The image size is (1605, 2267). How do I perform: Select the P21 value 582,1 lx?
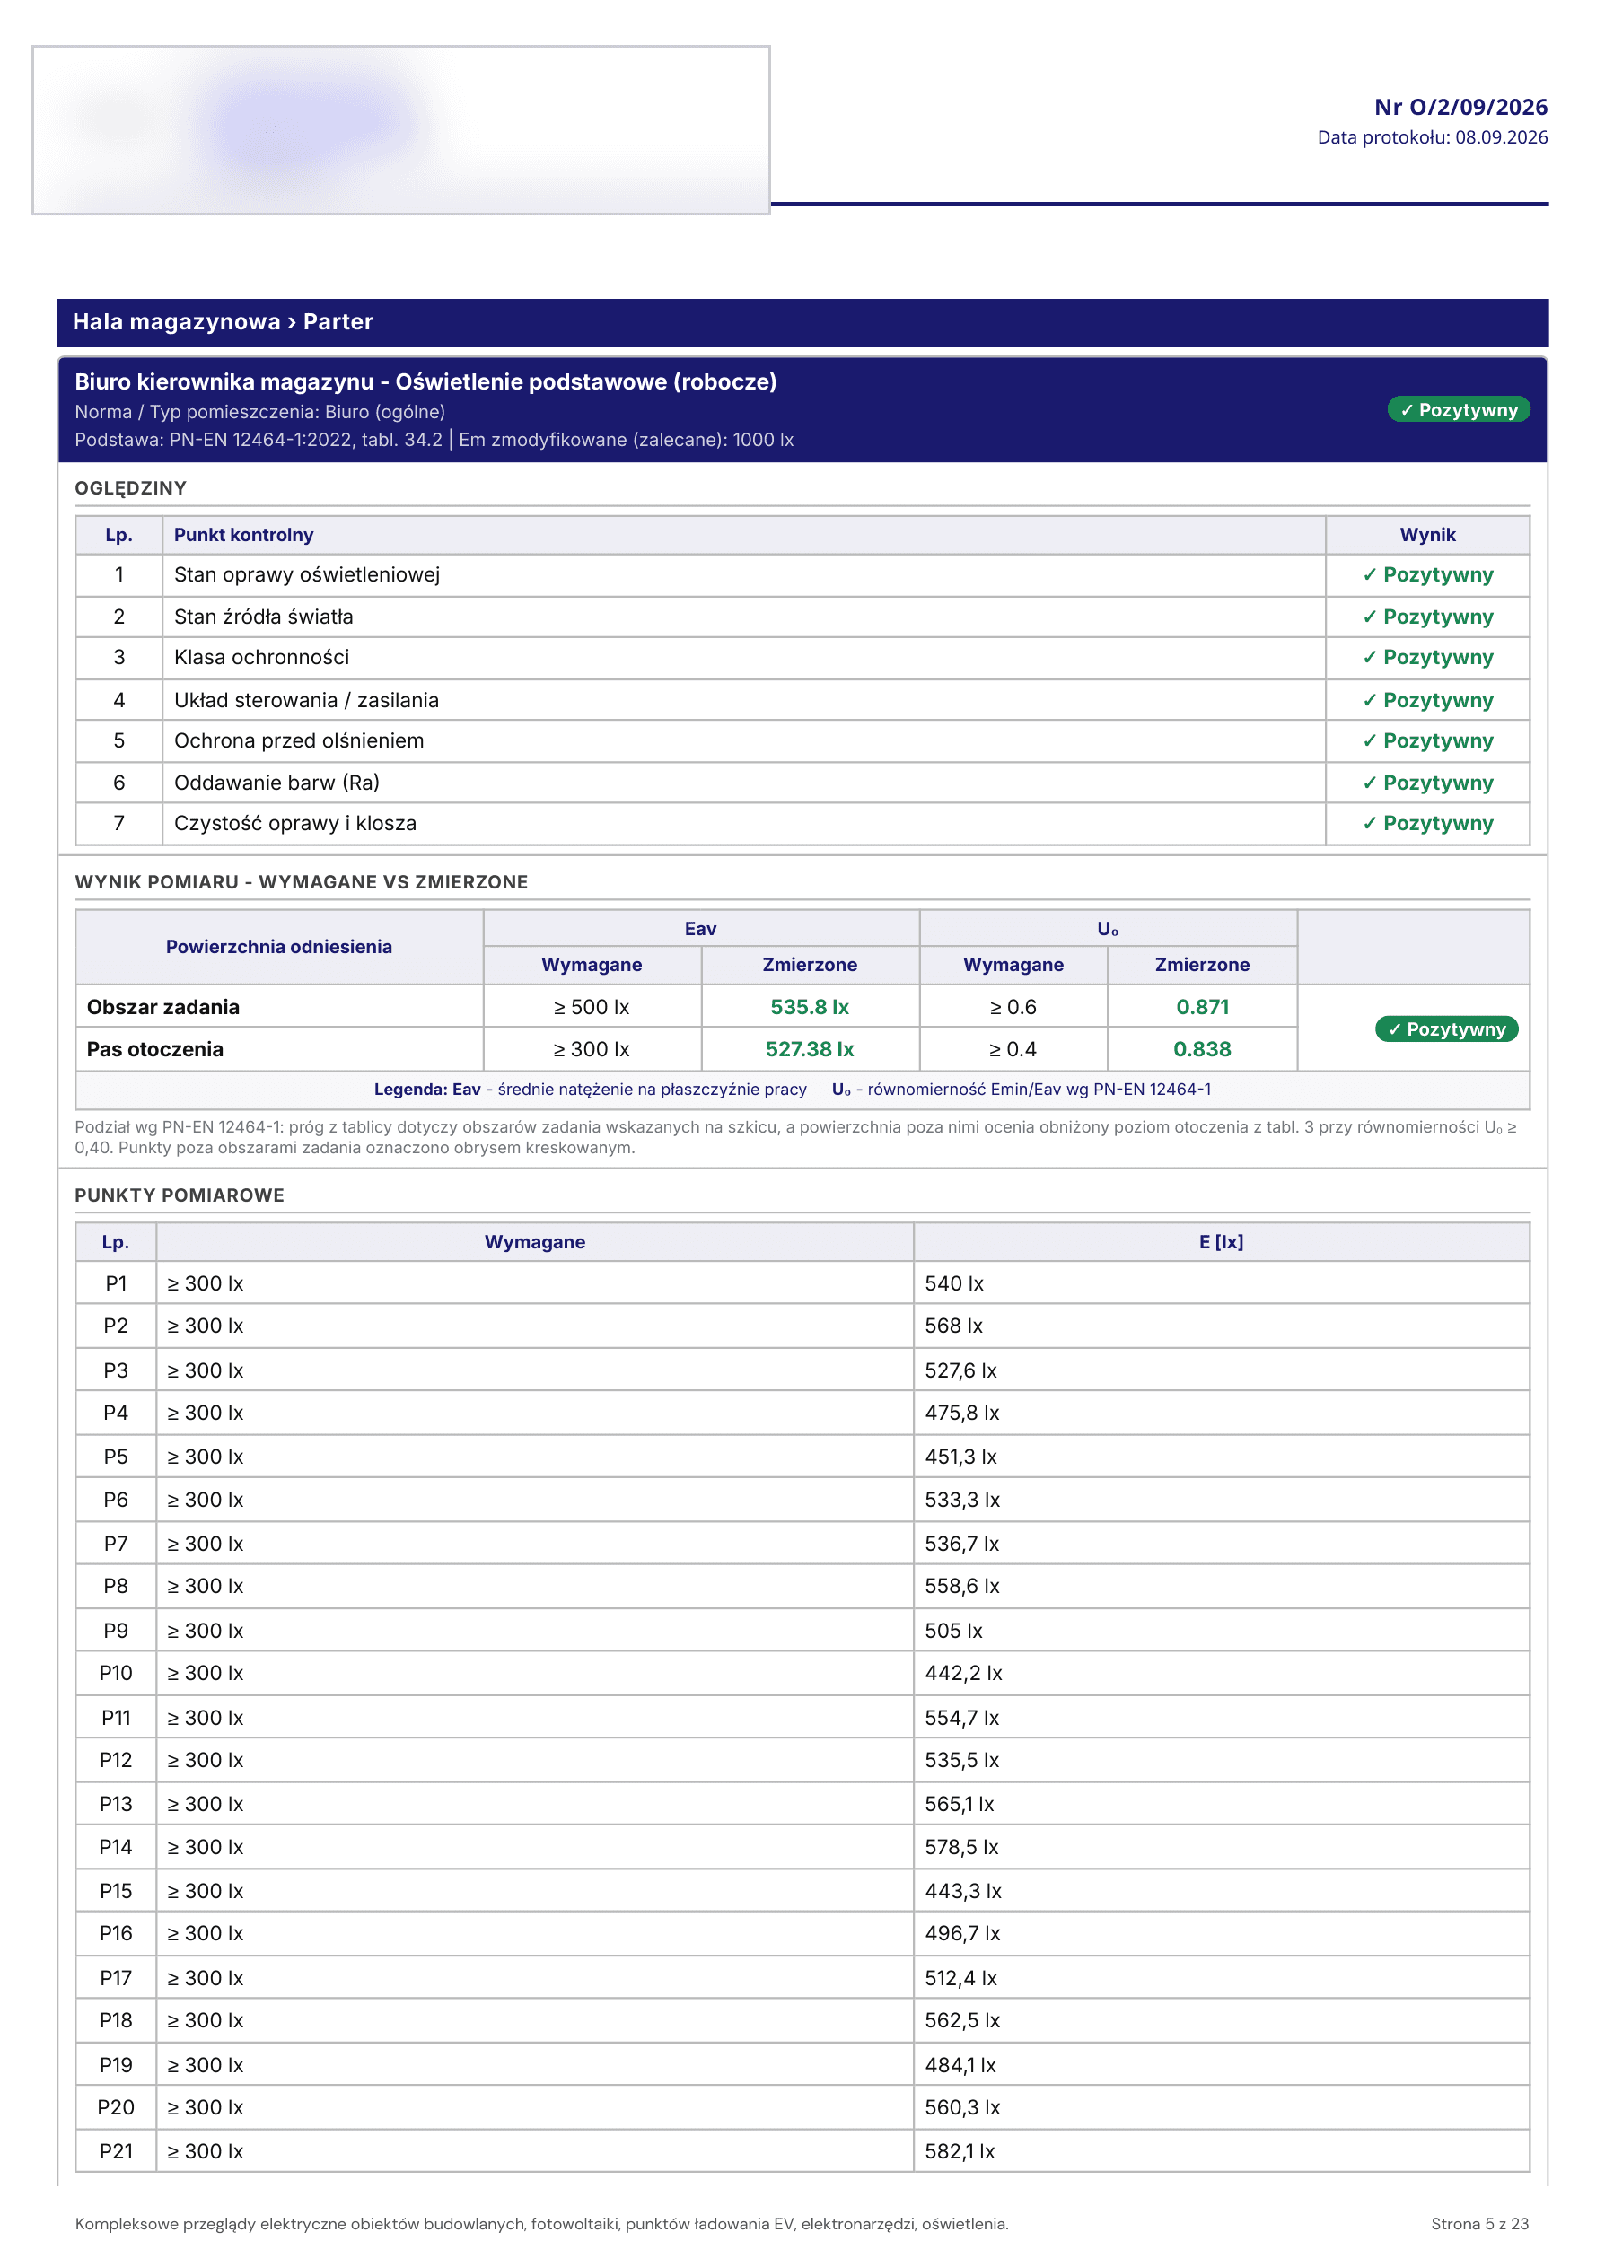(960, 2150)
